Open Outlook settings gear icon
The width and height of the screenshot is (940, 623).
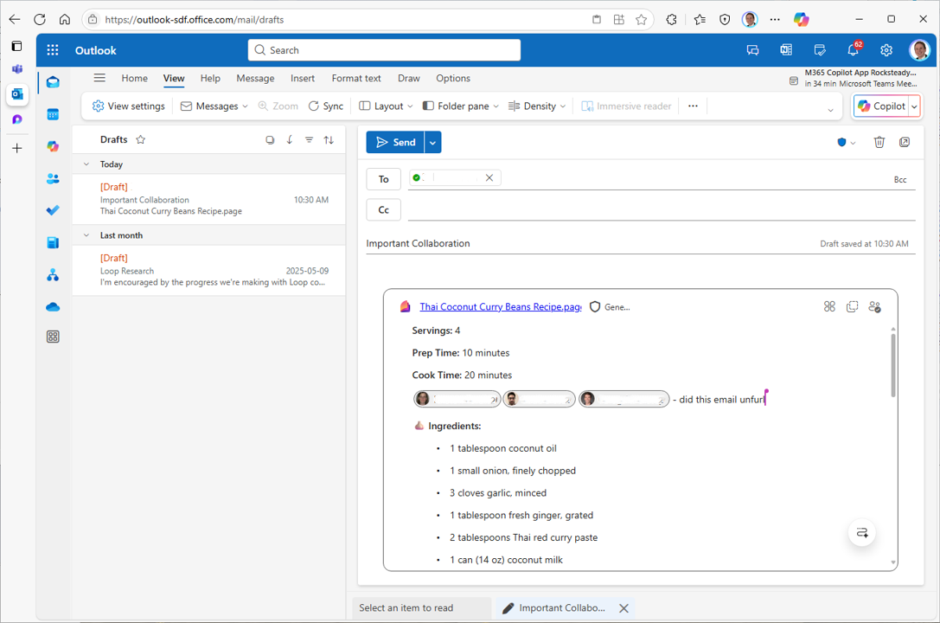(x=886, y=50)
